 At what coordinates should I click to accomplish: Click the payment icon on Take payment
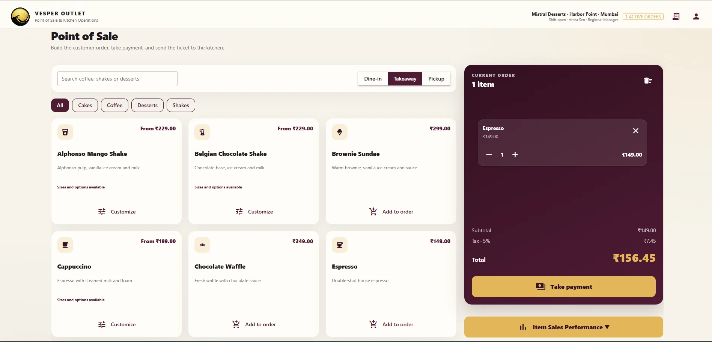[540, 287]
